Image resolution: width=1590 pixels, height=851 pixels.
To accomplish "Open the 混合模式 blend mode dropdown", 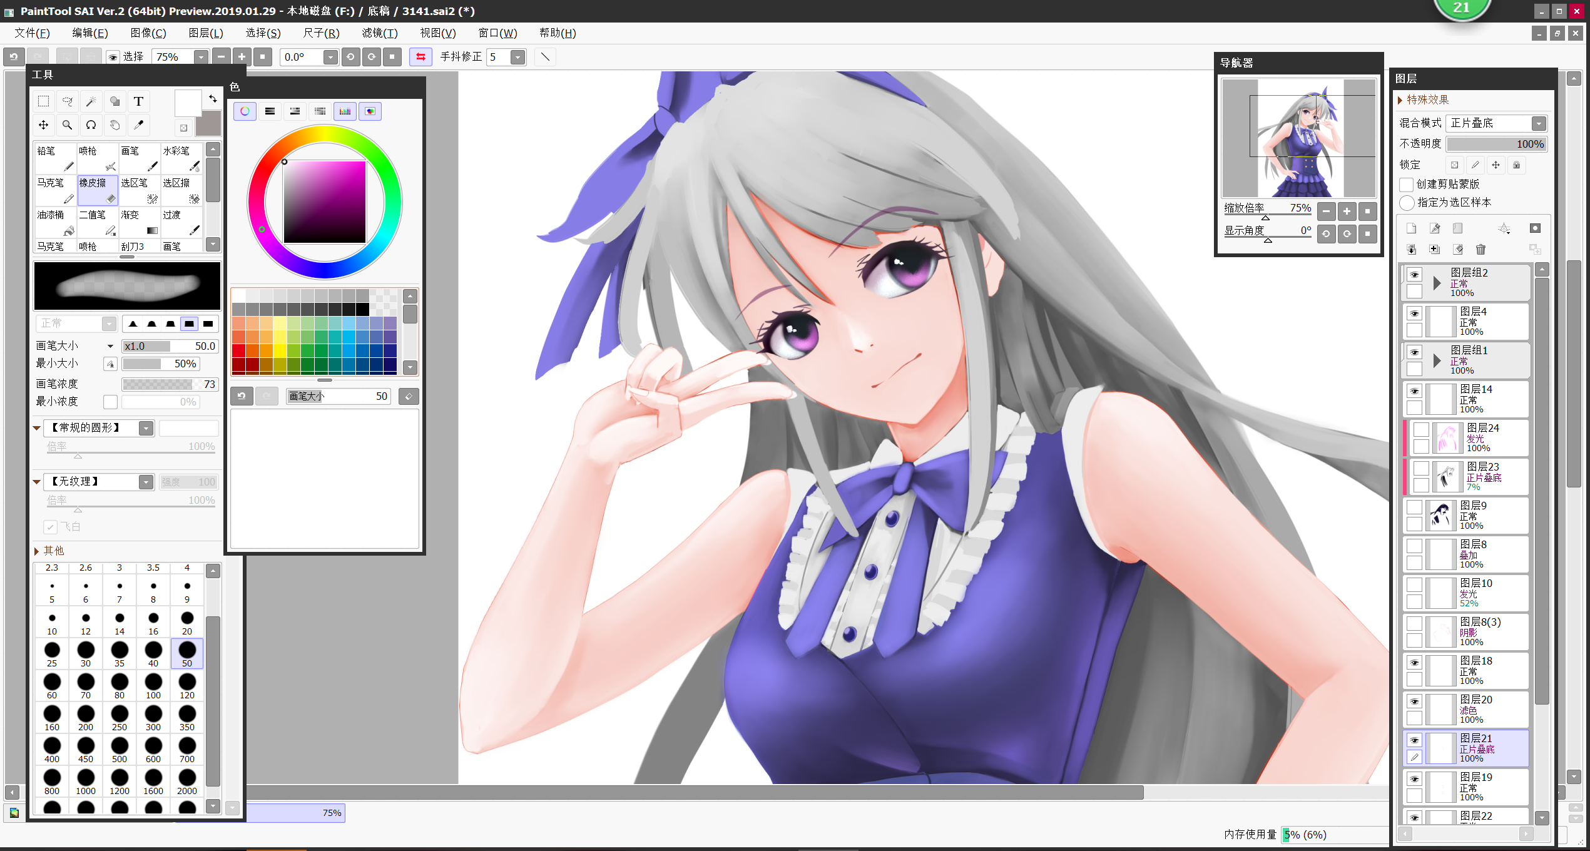I will point(1539,123).
